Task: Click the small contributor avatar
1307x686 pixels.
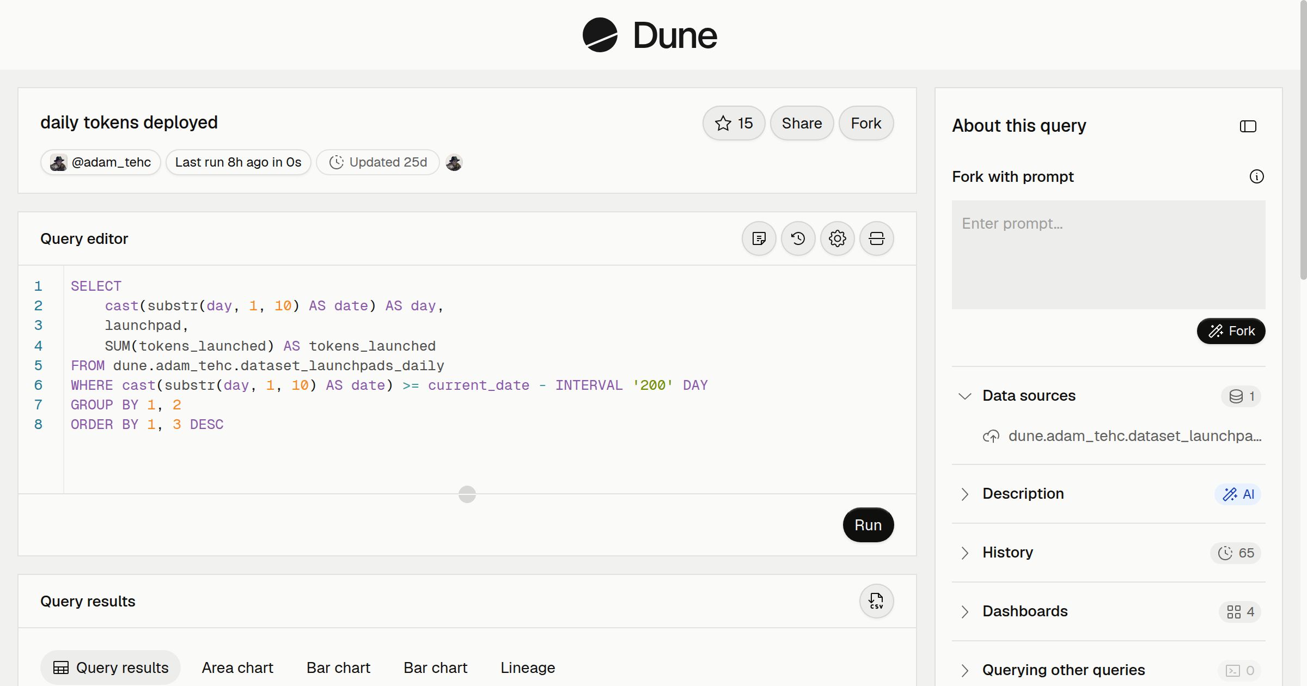Action: coord(454,162)
